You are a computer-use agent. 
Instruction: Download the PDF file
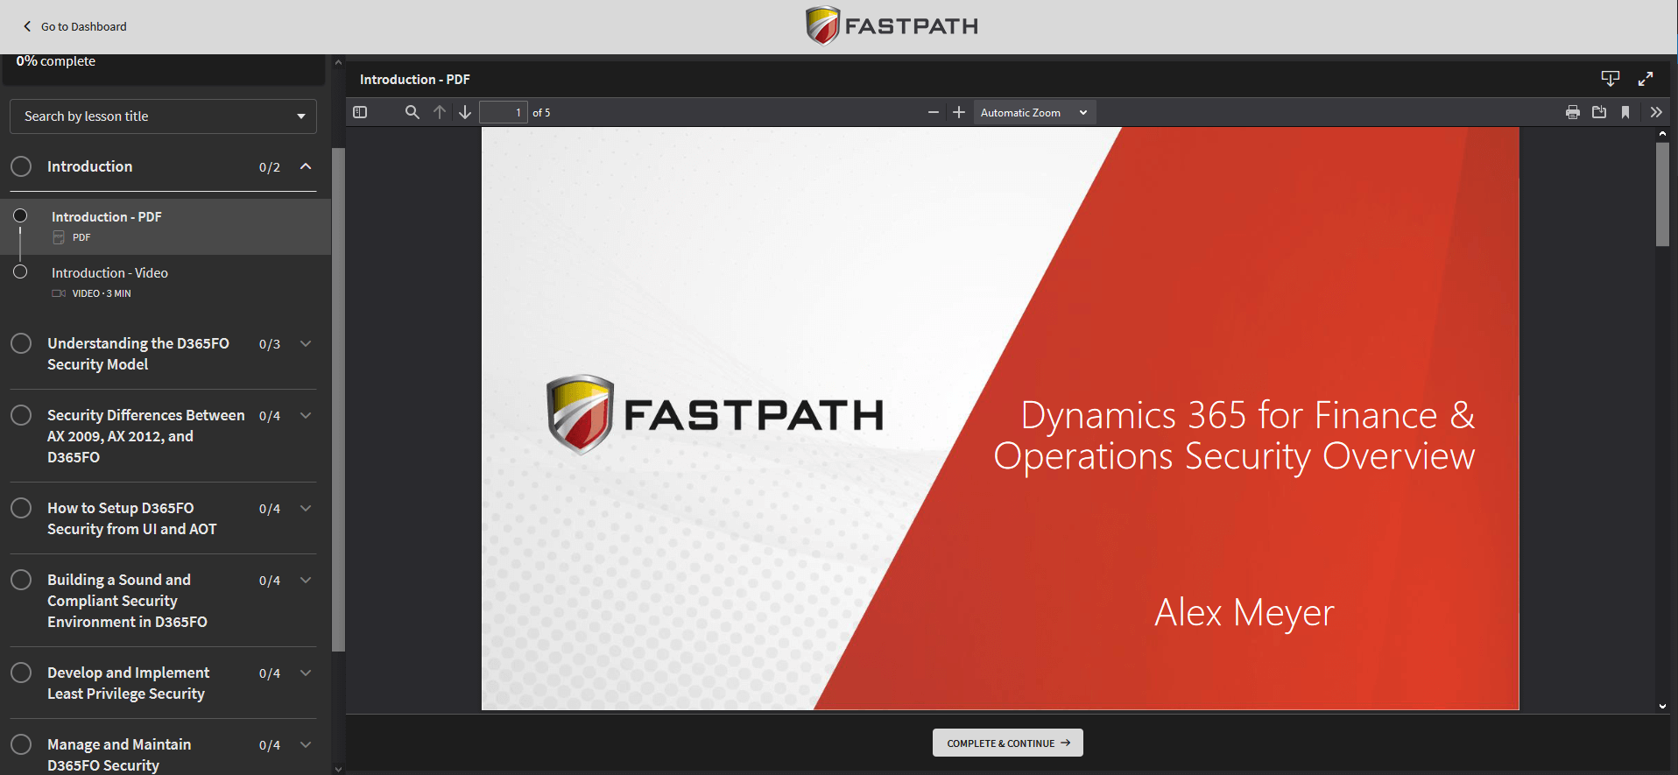click(x=1599, y=112)
